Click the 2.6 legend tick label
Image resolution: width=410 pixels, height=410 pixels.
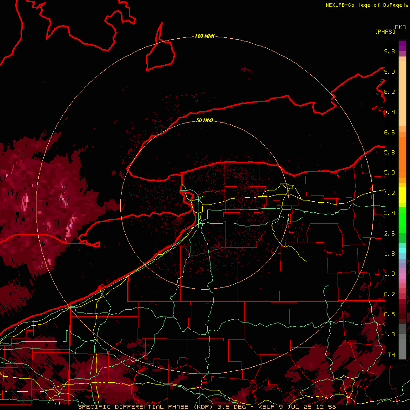389,234
